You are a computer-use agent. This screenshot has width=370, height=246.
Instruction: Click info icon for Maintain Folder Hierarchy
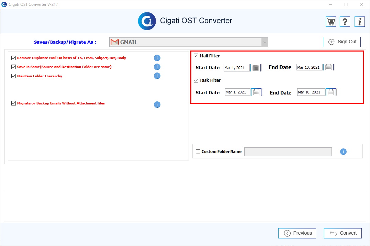click(x=157, y=76)
